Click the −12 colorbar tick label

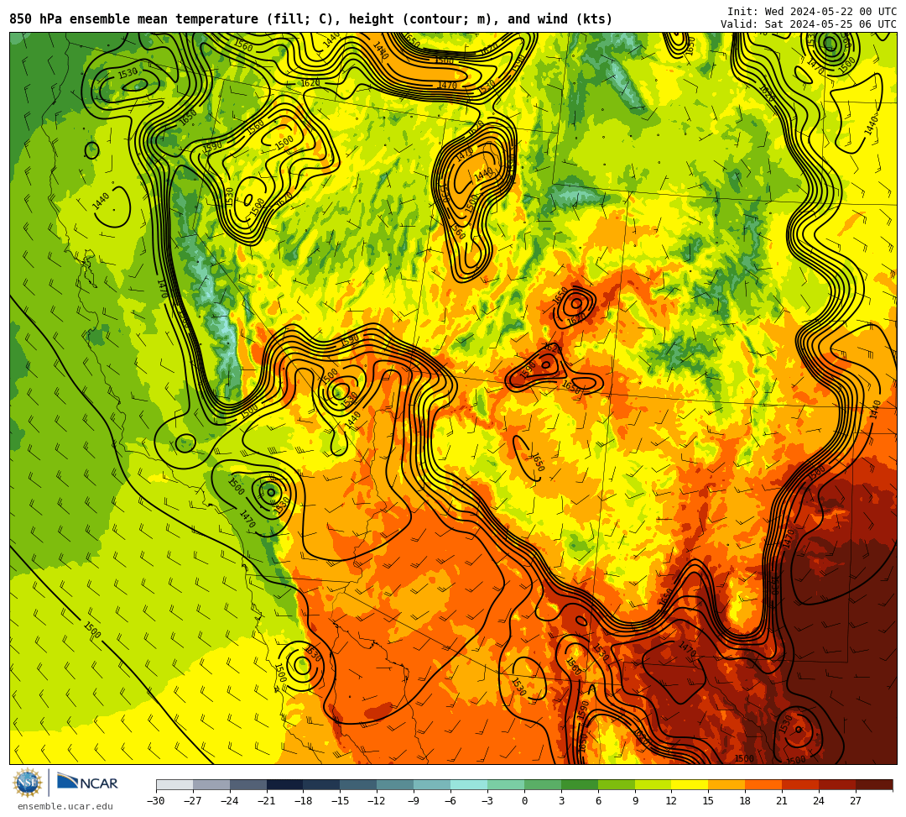click(x=377, y=801)
